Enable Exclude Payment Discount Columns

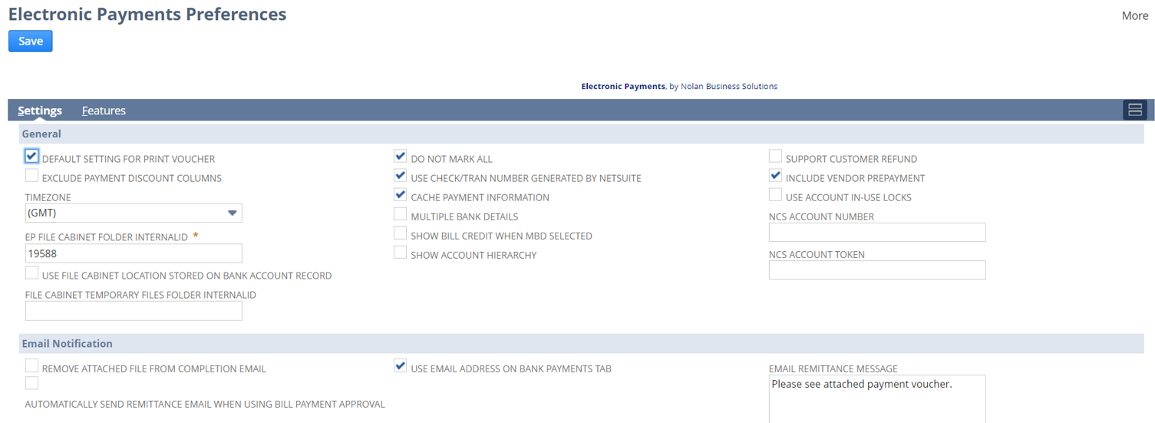pos(31,177)
